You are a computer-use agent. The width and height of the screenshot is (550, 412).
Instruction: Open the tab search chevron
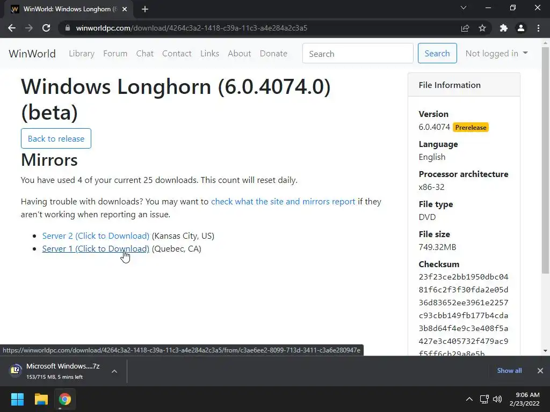coord(464,8)
